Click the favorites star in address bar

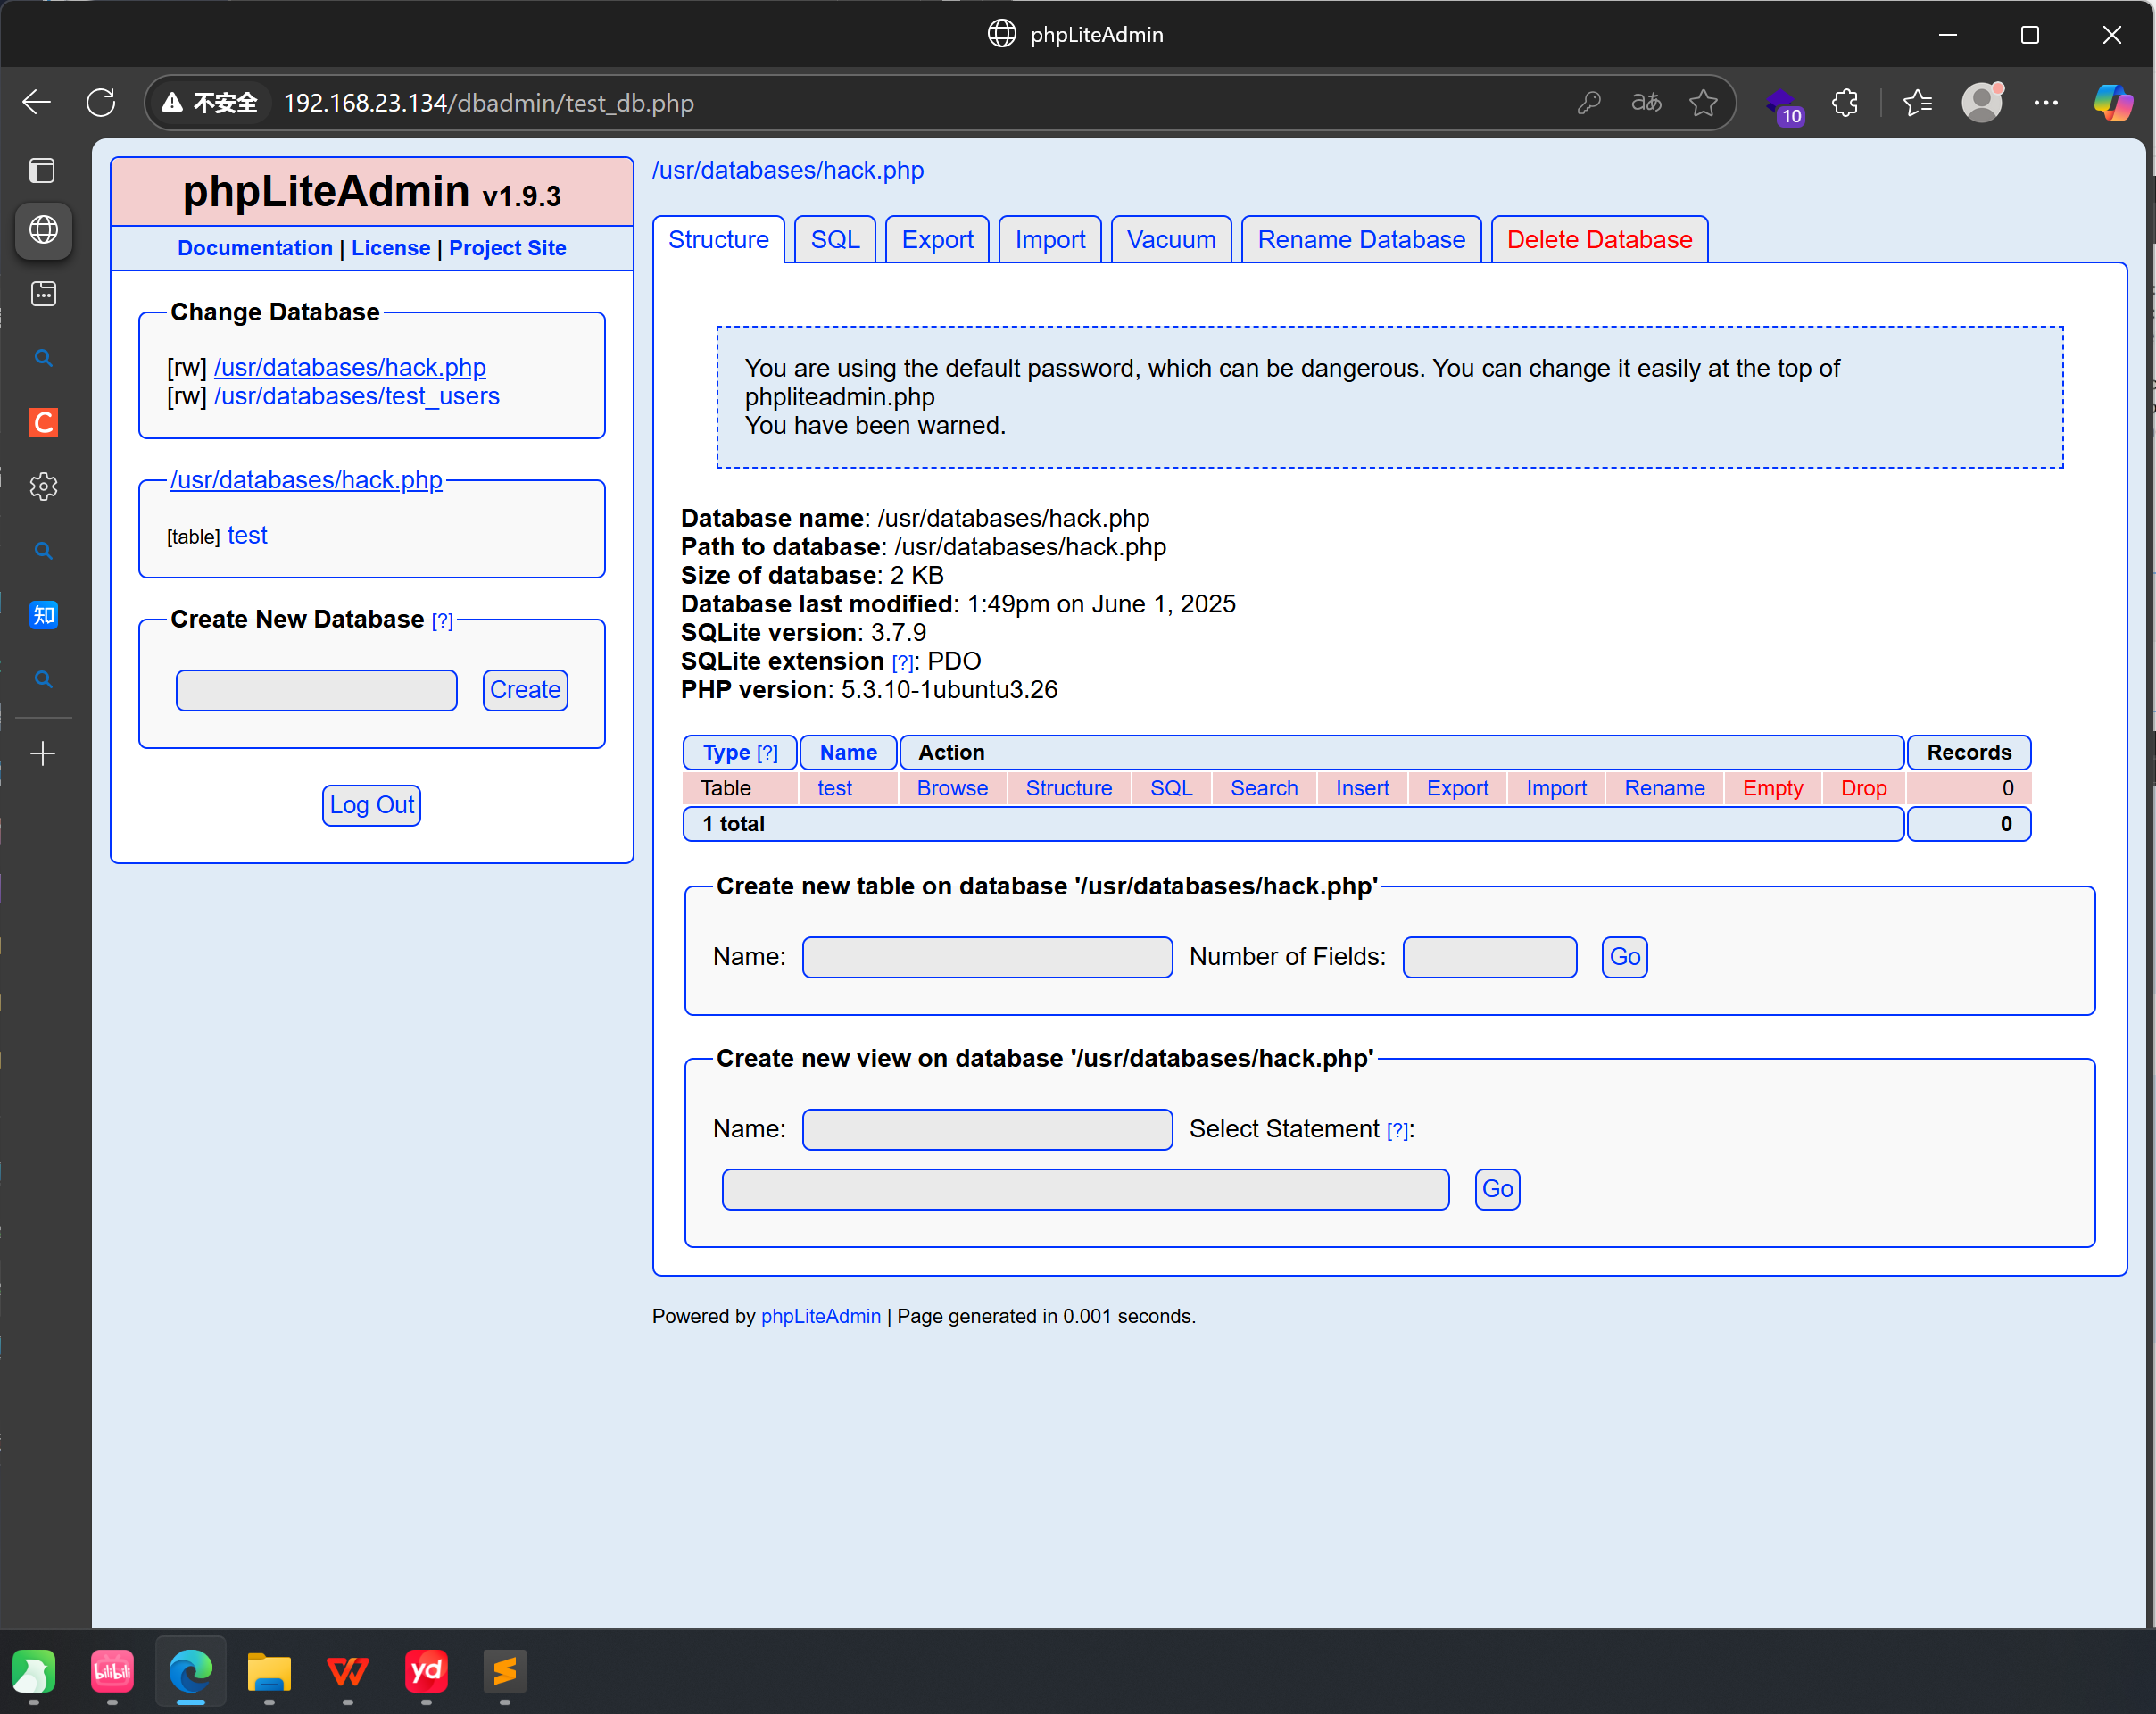coord(1703,102)
